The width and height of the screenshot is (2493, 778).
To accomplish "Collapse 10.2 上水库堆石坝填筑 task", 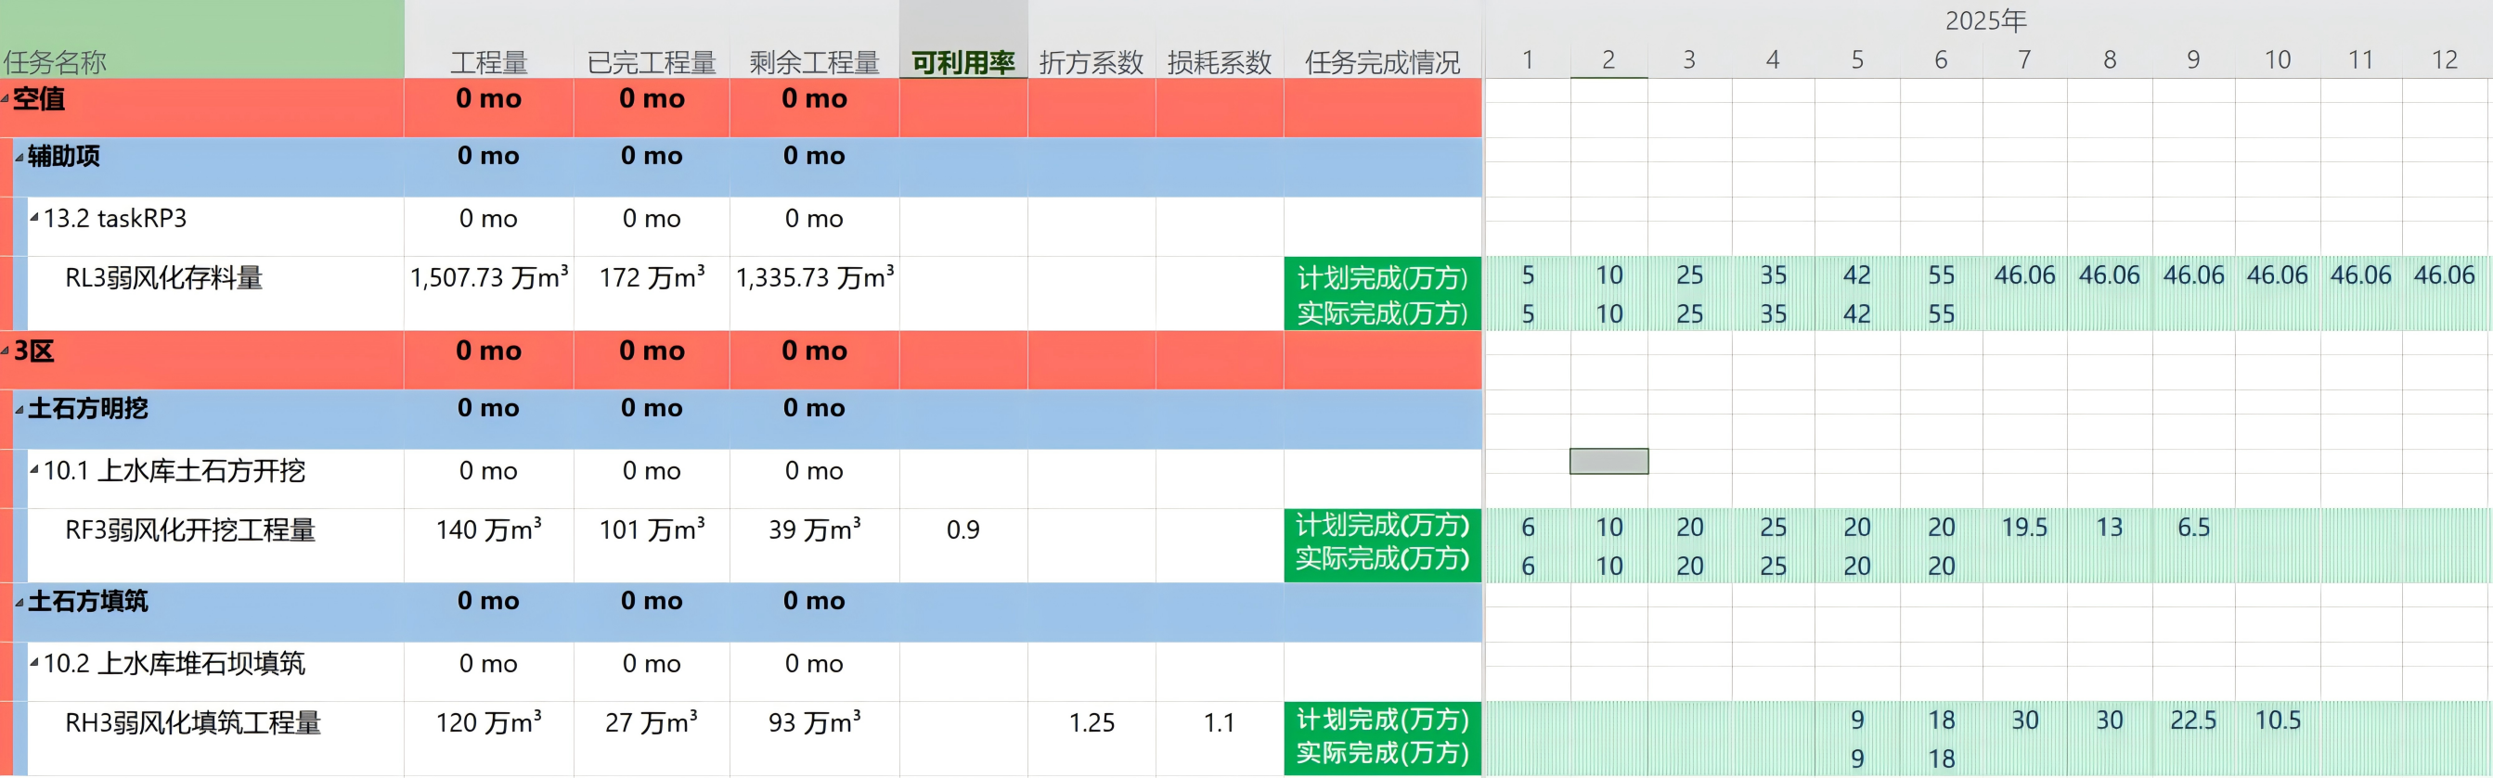I will pyautogui.click(x=35, y=663).
